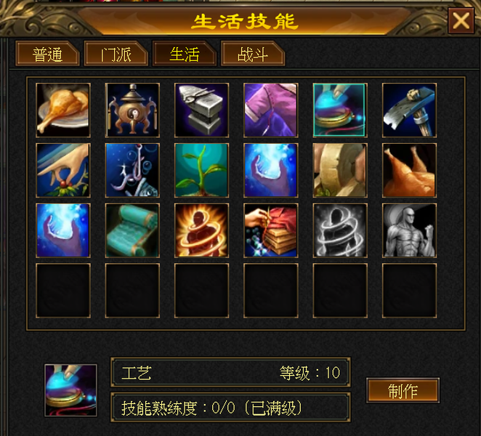This screenshot has height=436, width=481.
Task: Click the large 工艺 skill preview thumbnail
Action: tap(71, 390)
